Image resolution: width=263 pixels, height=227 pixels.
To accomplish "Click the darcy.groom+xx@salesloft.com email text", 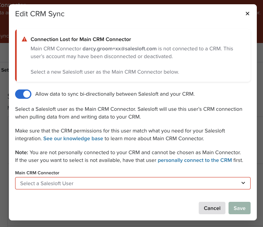I will tap(119, 49).
